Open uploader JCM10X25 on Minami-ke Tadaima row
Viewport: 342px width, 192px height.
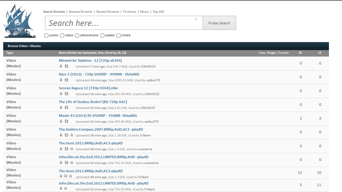coord(148,66)
